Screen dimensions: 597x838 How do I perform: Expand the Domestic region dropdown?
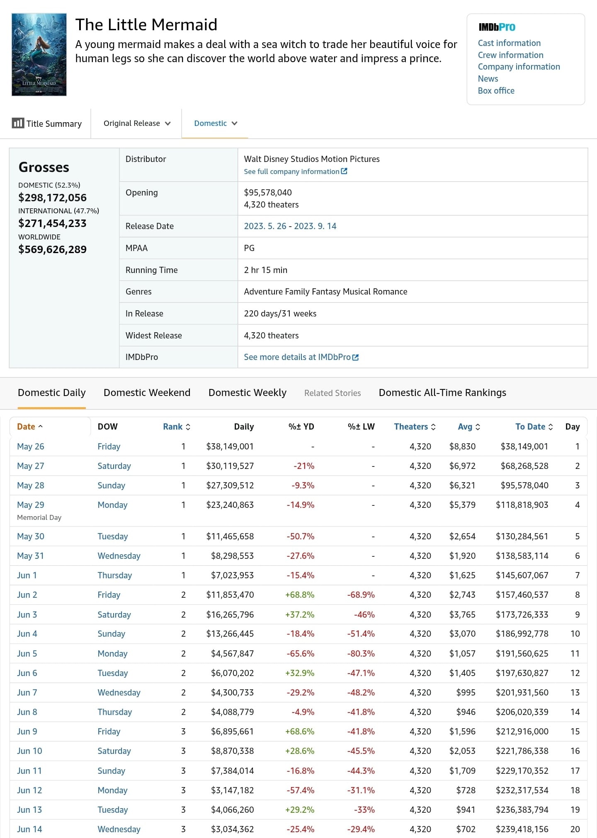coord(216,123)
